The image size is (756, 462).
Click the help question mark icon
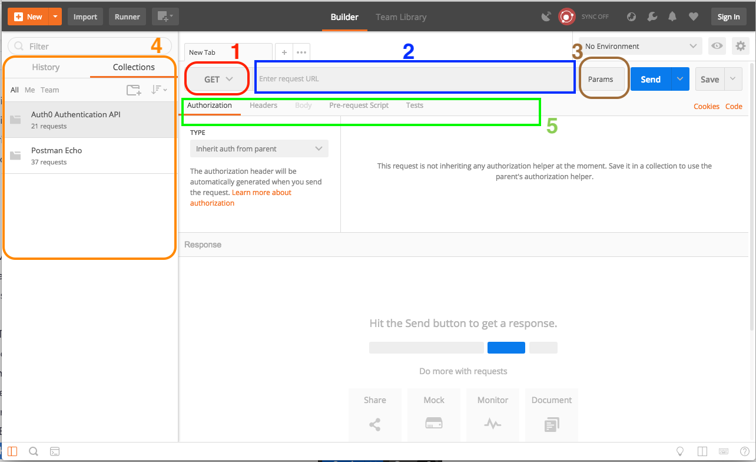(744, 451)
